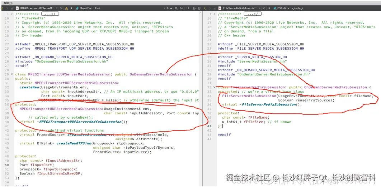This screenshot has width=381, height=187.
Task: Click the symbol icon next to fFileSize: u_int64_t
Action: point(275,8)
